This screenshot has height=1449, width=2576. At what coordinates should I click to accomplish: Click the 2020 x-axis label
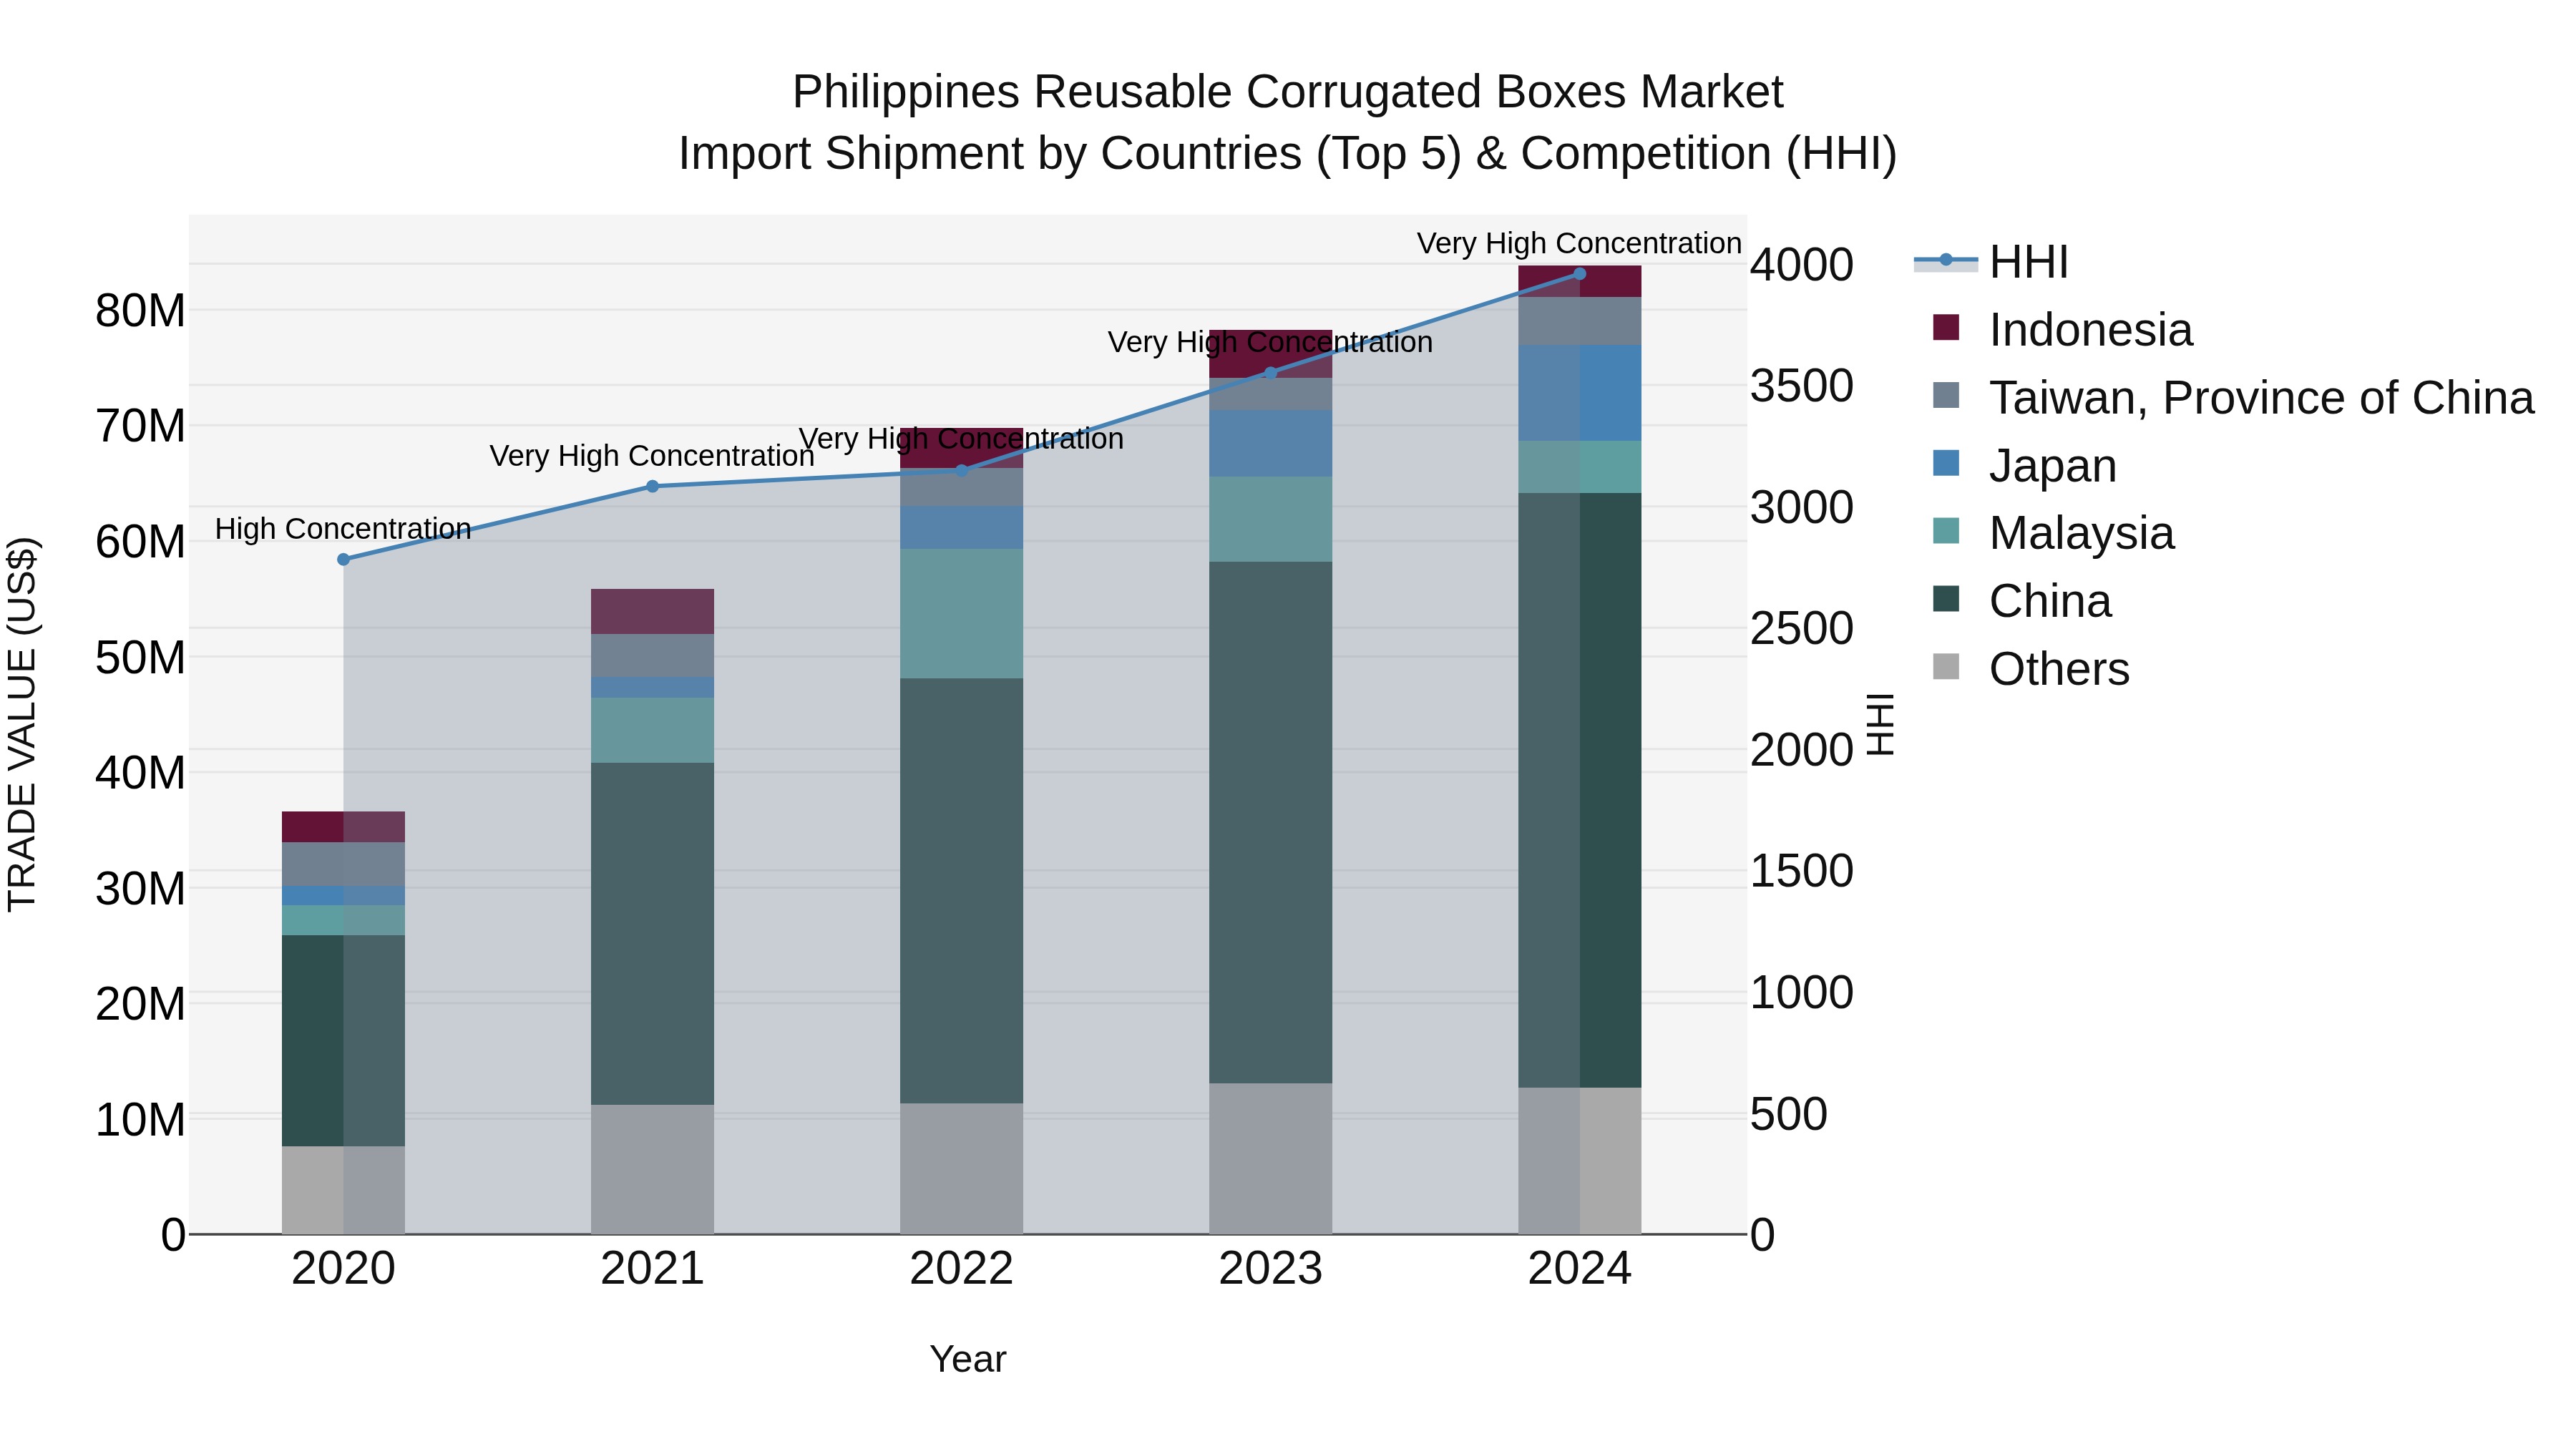344,1269
